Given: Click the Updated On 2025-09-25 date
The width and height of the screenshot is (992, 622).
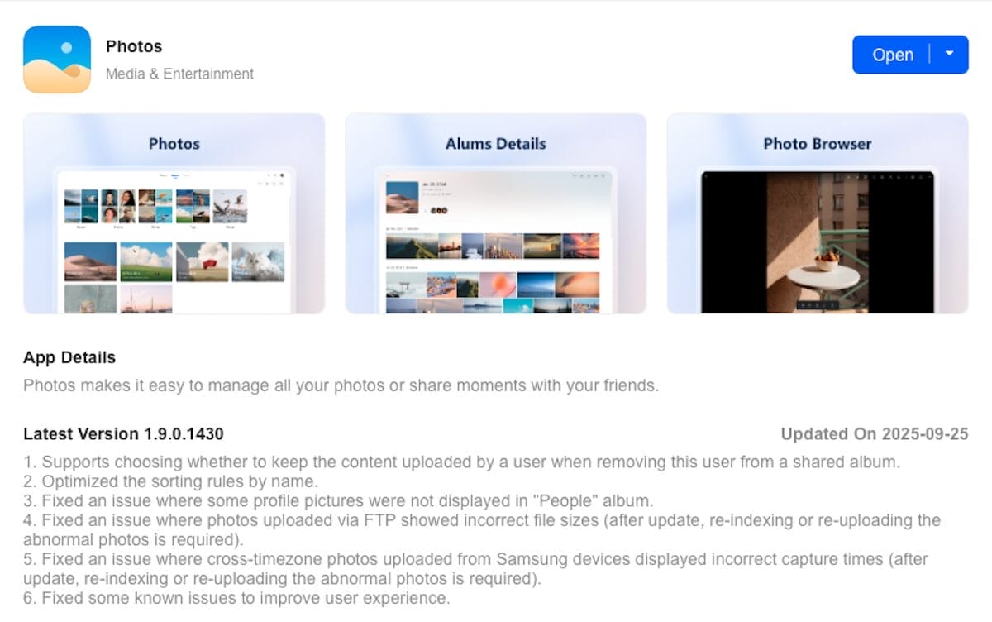Looking at the screenshot, I should click(875, 434).
